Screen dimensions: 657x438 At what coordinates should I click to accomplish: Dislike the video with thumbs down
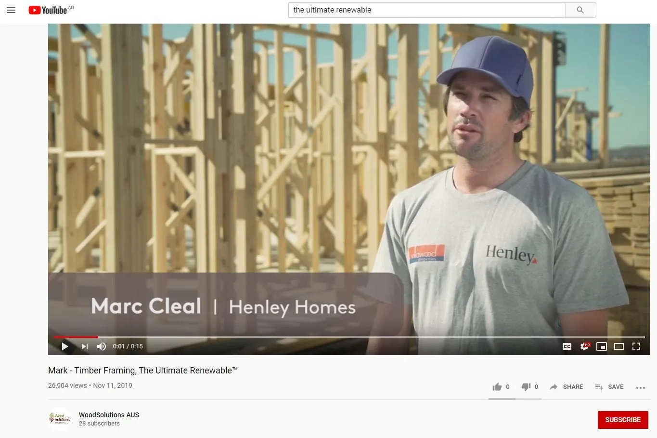(x=530, y=387)
